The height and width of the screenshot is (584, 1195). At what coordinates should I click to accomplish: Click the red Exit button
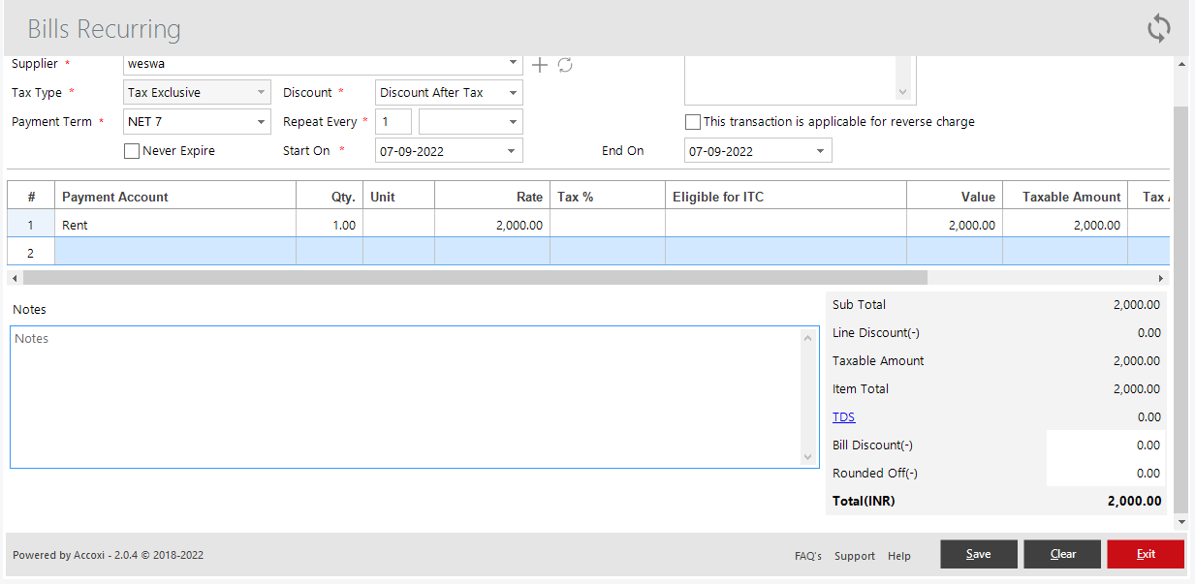tap(1146, 554)
